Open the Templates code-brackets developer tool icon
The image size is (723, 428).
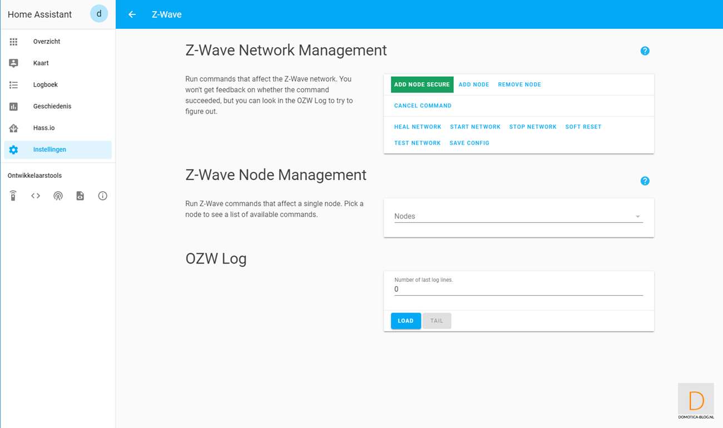(36, 196)
